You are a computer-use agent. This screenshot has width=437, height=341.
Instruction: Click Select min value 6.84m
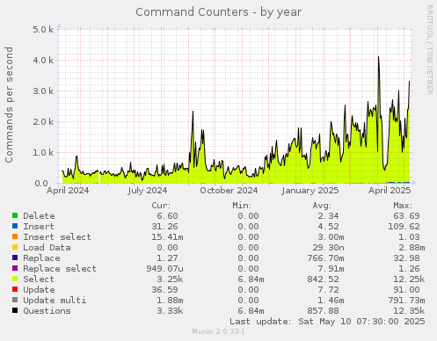[x=251, y=279]
